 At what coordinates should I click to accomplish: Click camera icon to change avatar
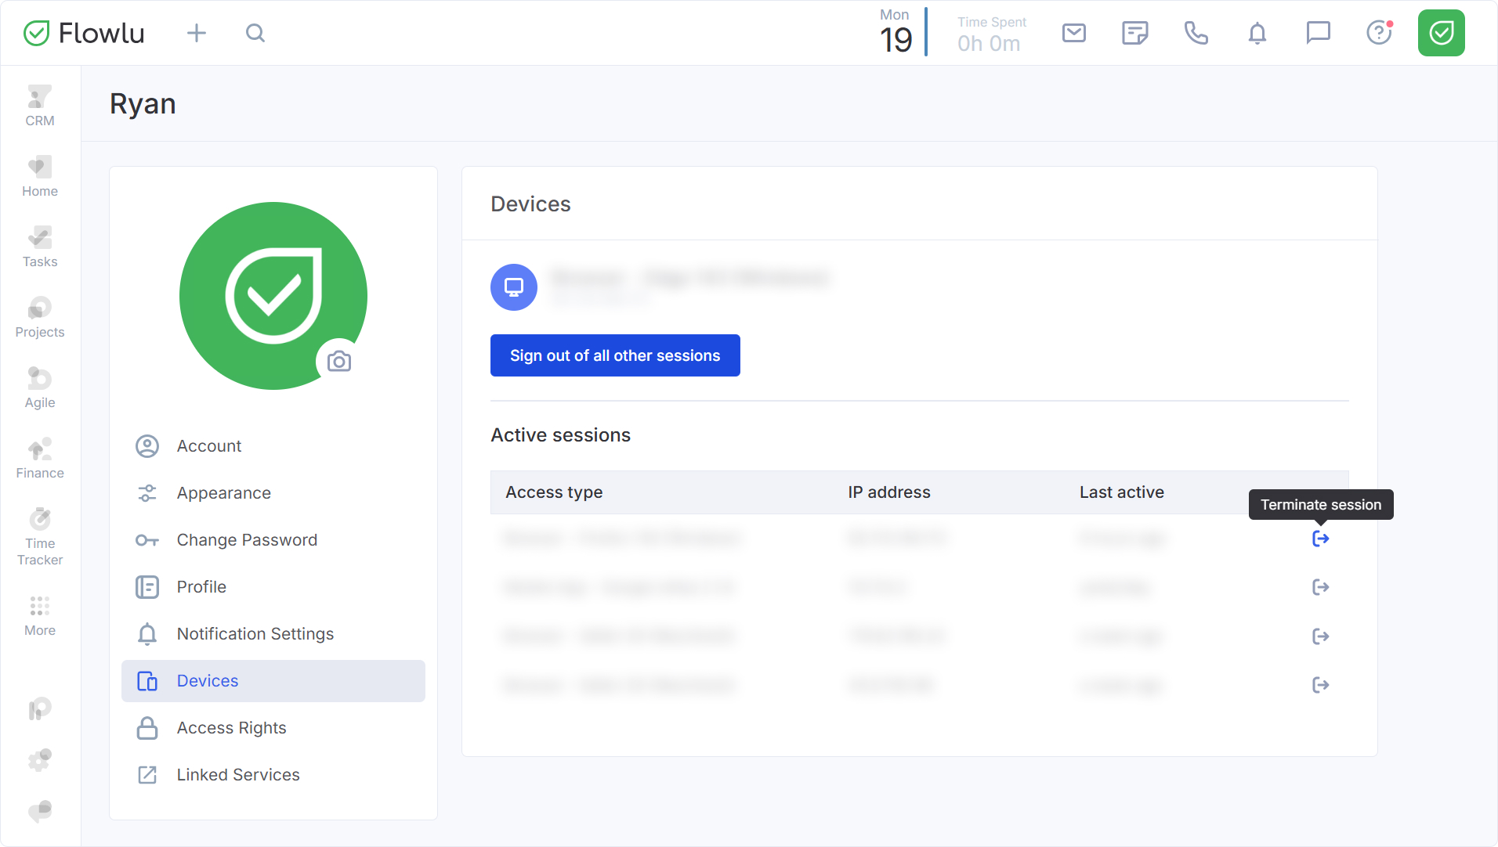tap(338, 361)
